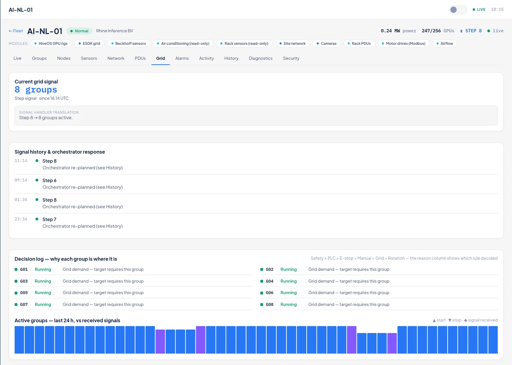Click the G08 Running status
The width and height of the screenshot is (512, 365).
[x=289, y=305]
